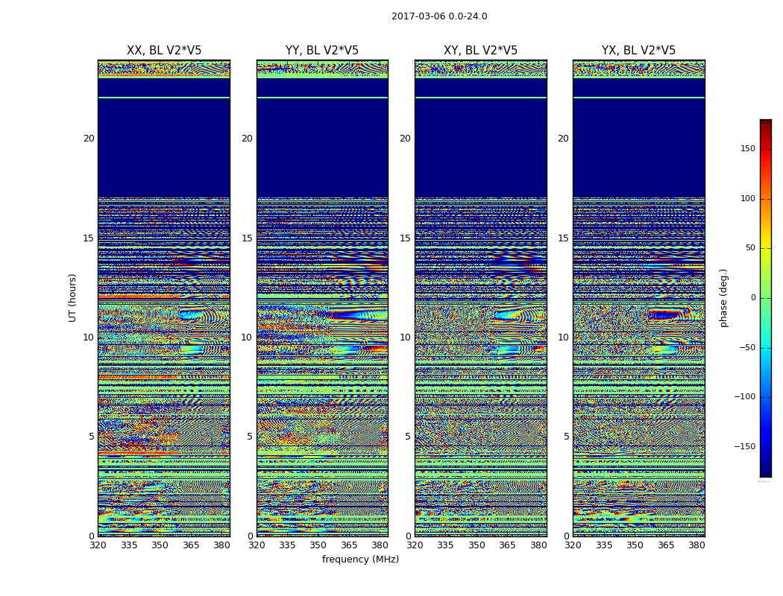The image size is (783, 596).
Task: Click the 350 frequency tick under YY plot
Action: tap(318, 545)
